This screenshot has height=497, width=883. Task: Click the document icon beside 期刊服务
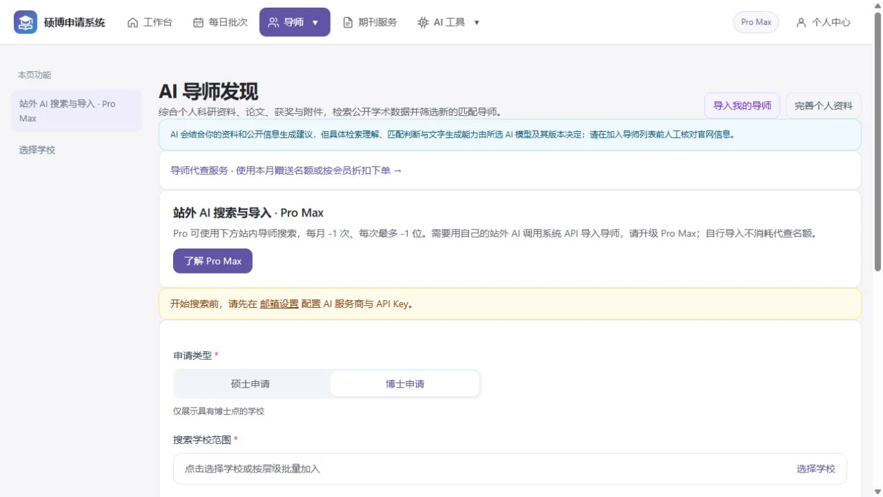[348, 22]
